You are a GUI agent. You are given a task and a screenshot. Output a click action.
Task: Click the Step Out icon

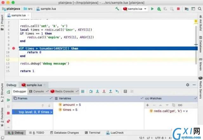pyautogui.click(x=110, y=91)
